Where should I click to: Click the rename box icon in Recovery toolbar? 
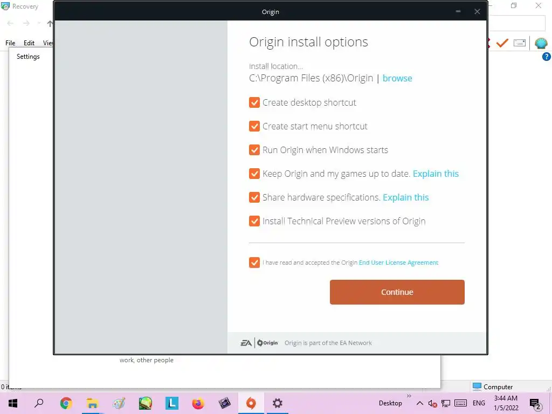click(520, 43)
